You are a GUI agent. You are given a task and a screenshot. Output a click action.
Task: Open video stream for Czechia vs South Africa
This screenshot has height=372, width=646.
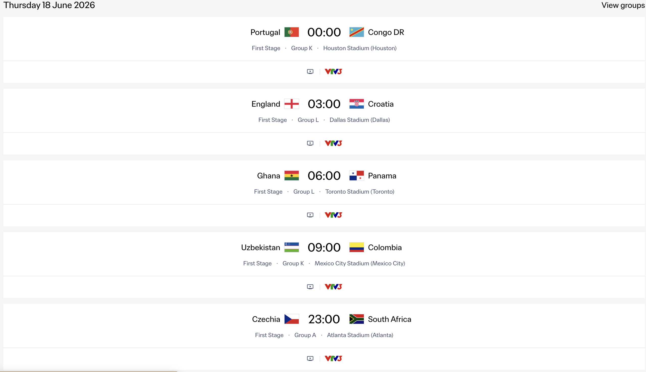[x=310, y=358]
